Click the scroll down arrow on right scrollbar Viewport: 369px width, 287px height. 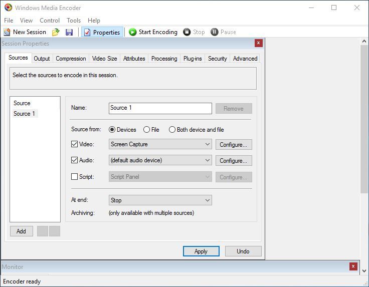tap(364, 271)
